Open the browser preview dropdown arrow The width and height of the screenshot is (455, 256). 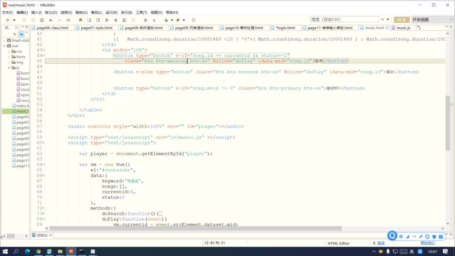point(172,20)
